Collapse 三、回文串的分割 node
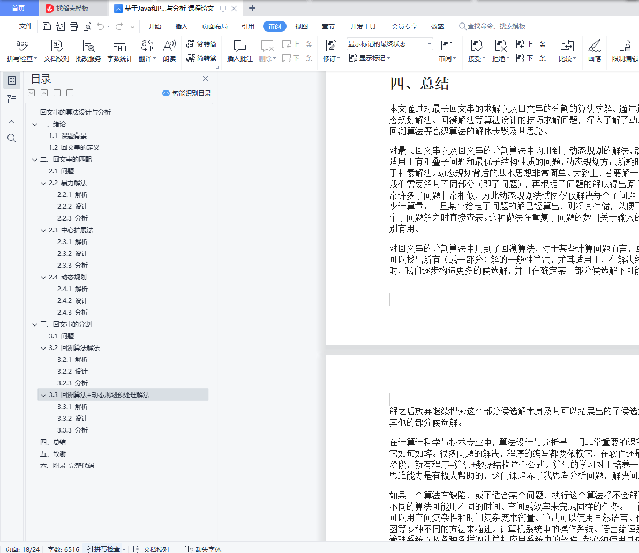Screen dimensions: 639x553 [x=35, y=324]
